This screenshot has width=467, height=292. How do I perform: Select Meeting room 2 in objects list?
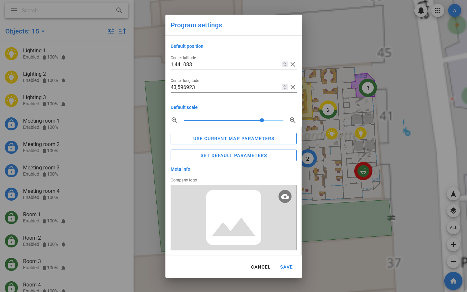point(41,147)
